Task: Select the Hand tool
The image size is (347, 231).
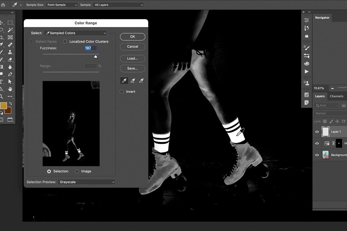Action: [10, 89]
